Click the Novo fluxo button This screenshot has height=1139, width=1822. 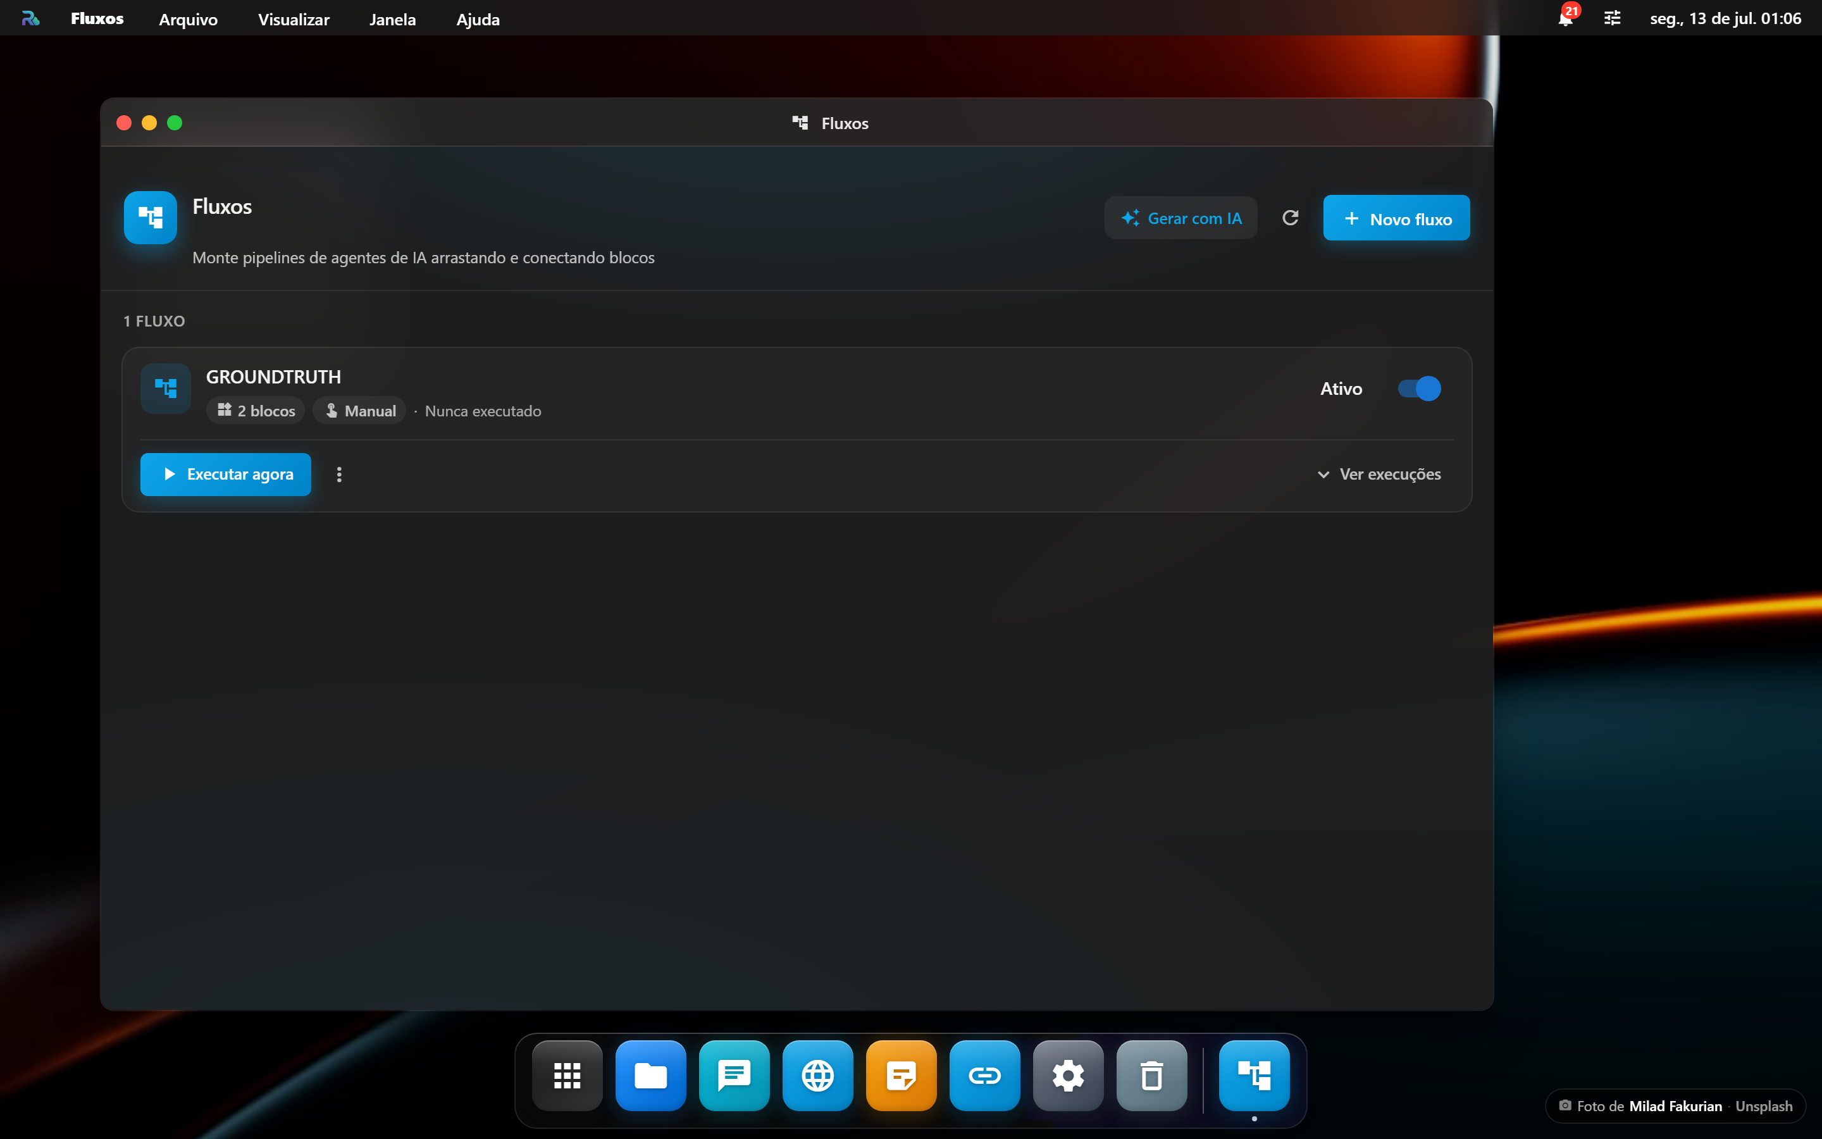[x=1397, y=218]
